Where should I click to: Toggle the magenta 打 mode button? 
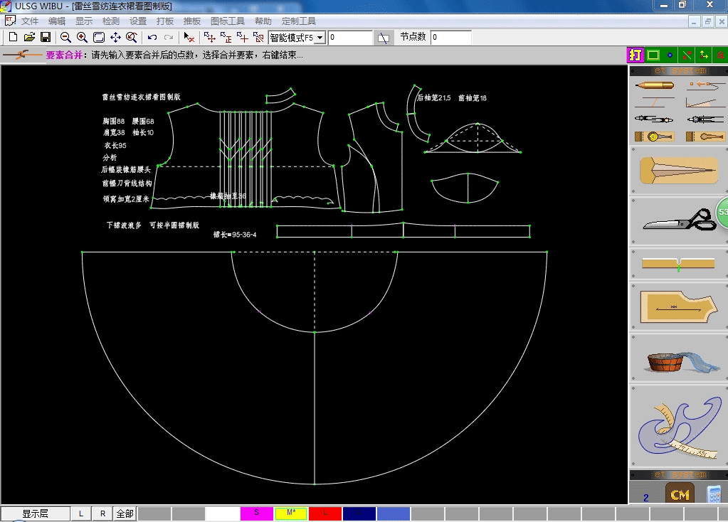635,55
